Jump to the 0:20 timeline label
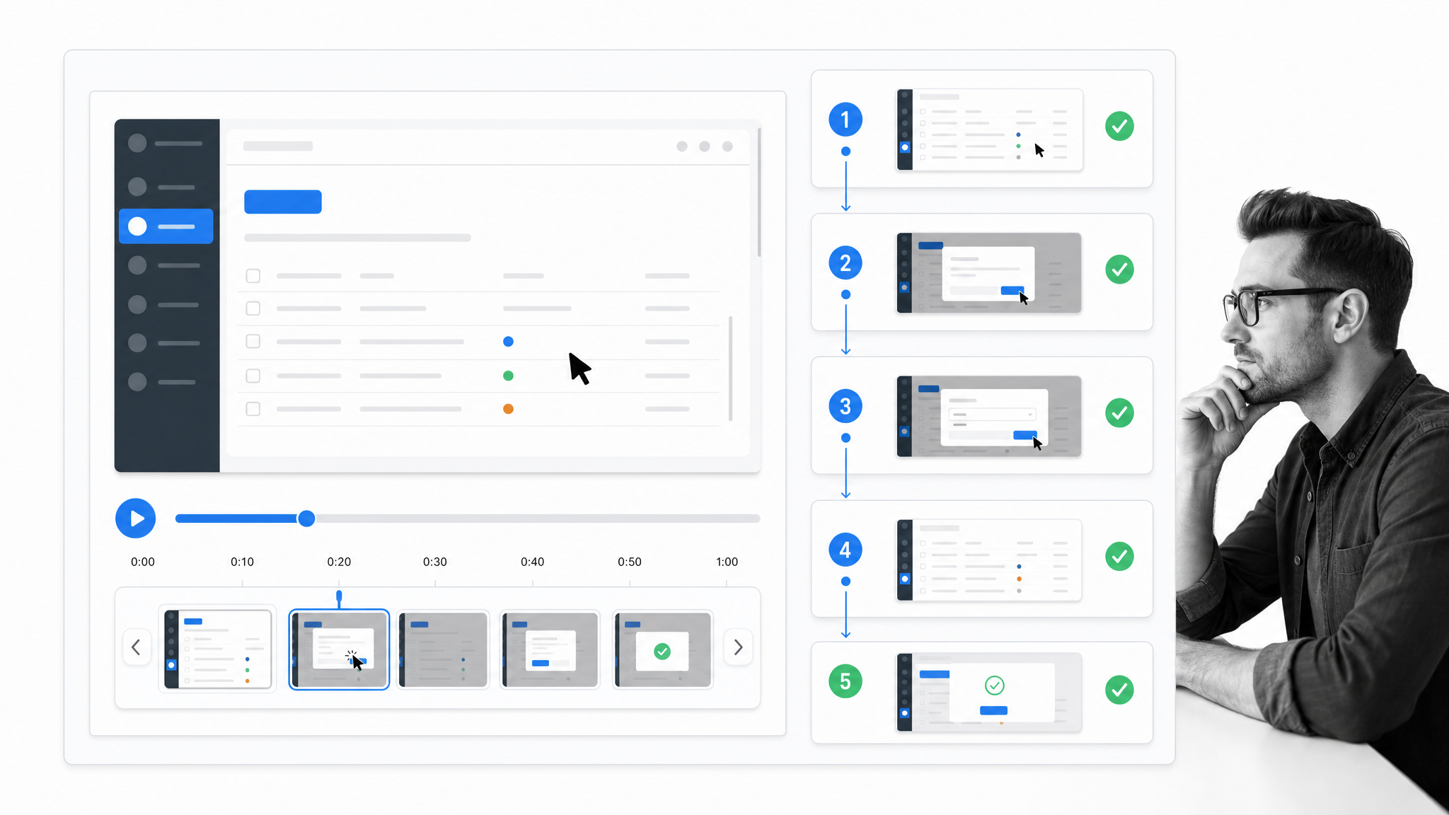Screen dimensions: 1449x815 (339, 562)
